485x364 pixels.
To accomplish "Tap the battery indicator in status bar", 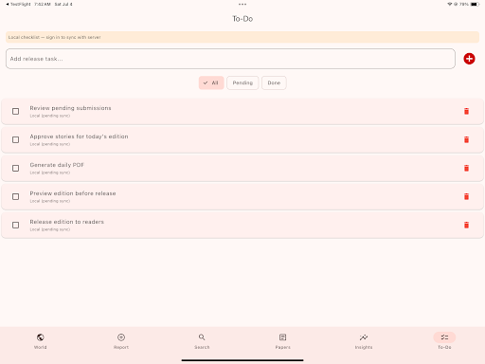I will [475, 4].
